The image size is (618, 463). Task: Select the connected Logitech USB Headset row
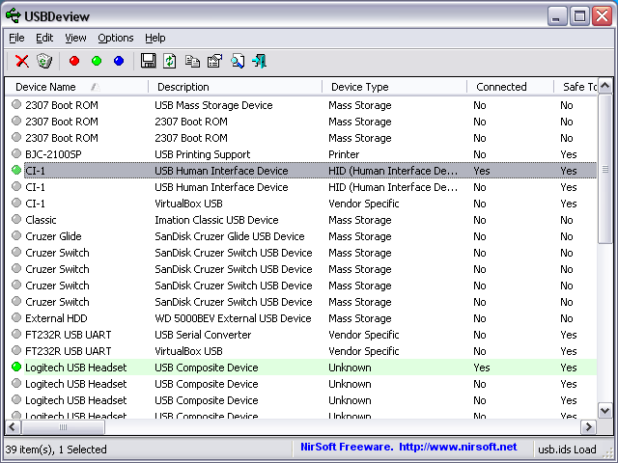(75, 368)
